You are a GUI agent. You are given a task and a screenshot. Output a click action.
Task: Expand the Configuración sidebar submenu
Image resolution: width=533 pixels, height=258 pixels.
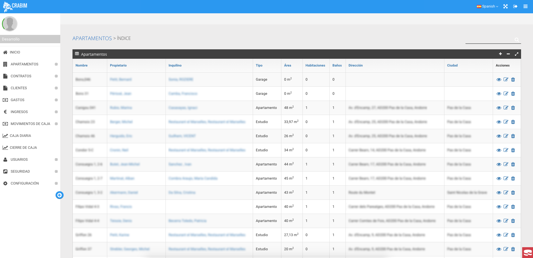coord(56,183)
